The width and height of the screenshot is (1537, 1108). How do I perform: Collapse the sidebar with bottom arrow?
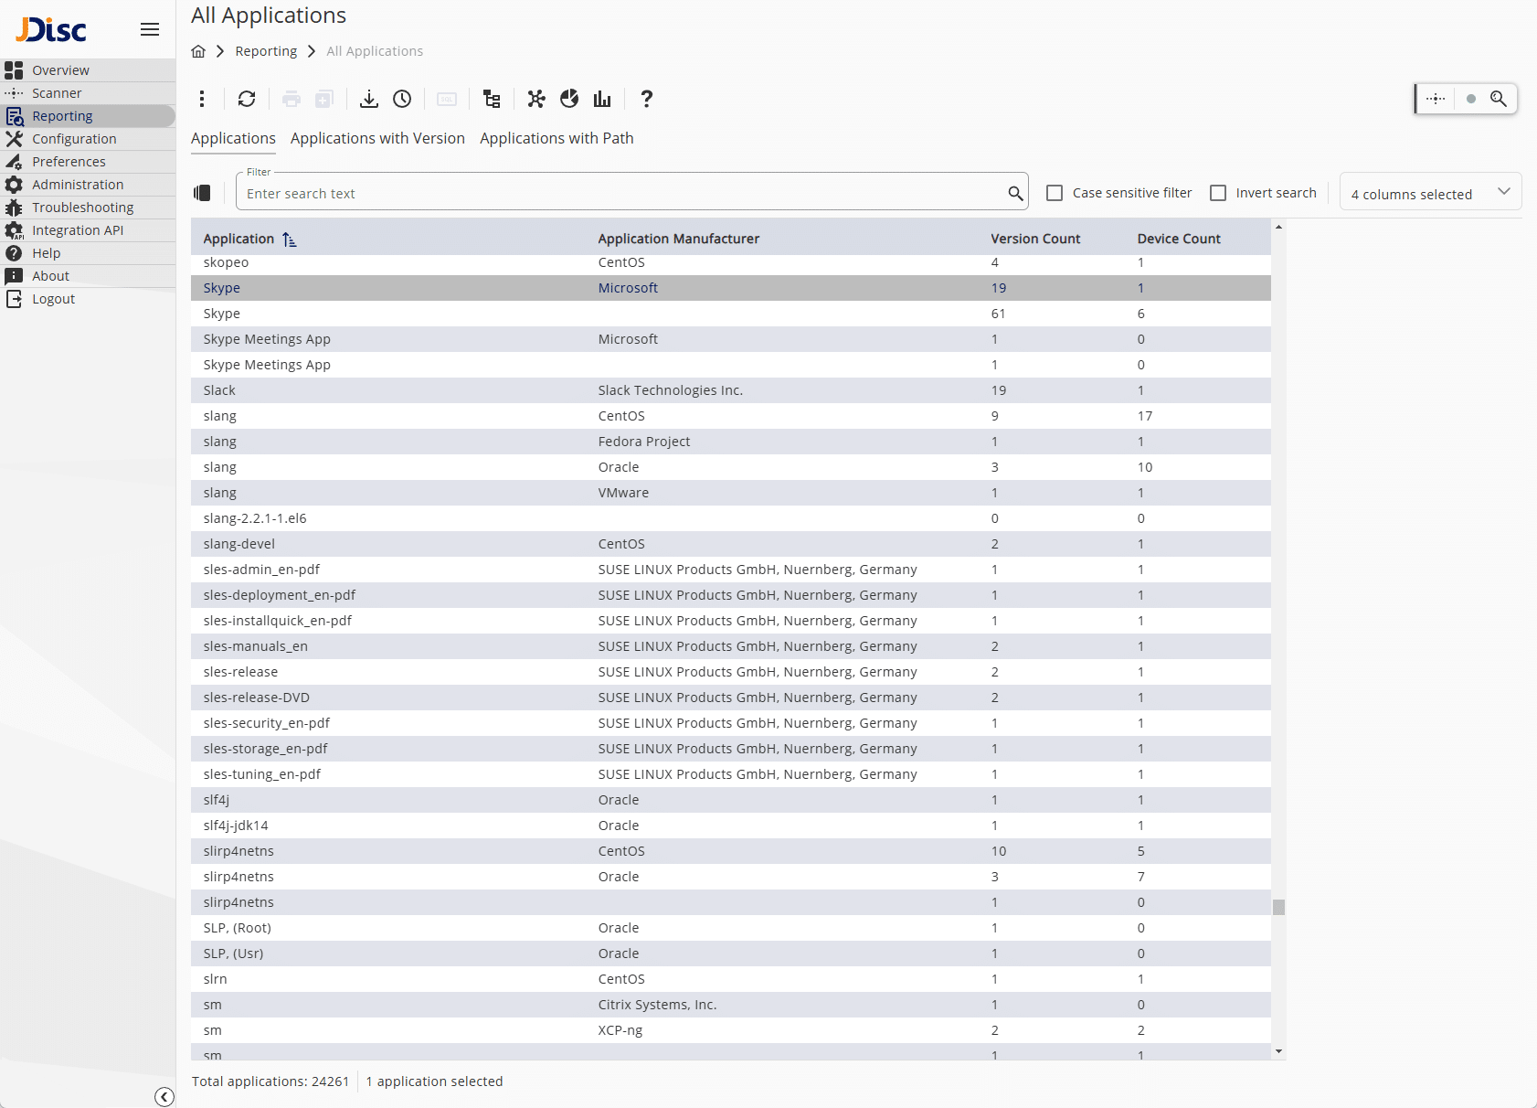point(164,1097)
